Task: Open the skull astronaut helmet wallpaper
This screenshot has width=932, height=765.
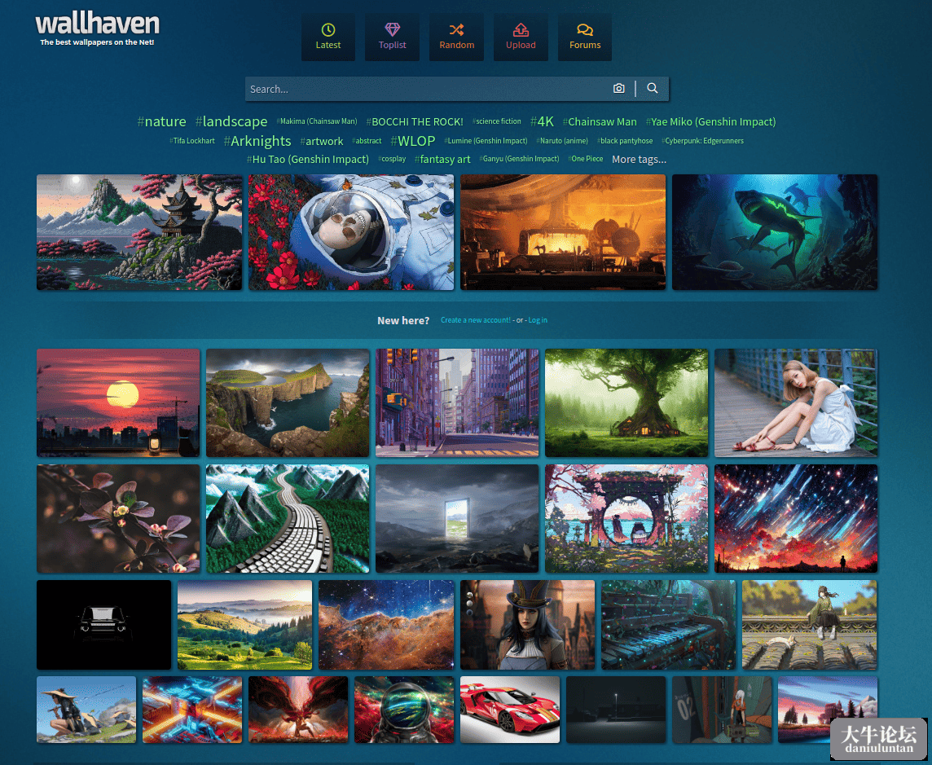Action: pyautogui.click(x=351, y=232)
